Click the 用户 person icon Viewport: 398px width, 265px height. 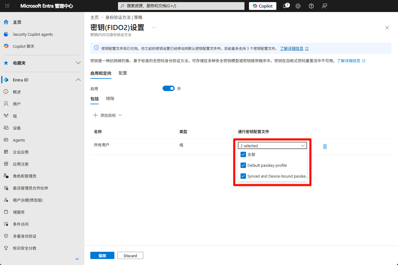(x=6, y=104)
